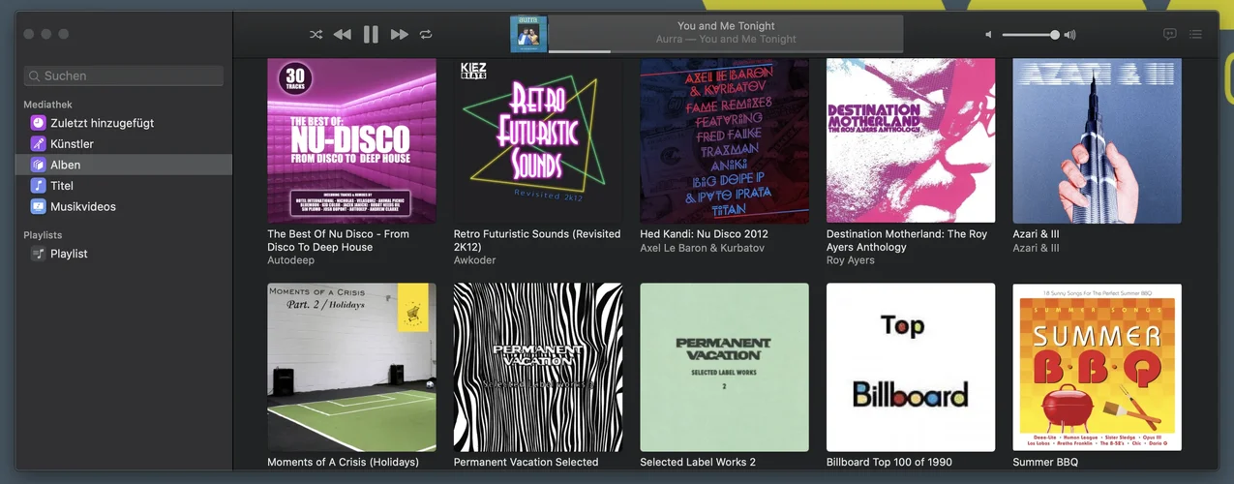Screen dimensions: 1234x484
Task: Click the Mediathek section header
Action: point(48,104)
